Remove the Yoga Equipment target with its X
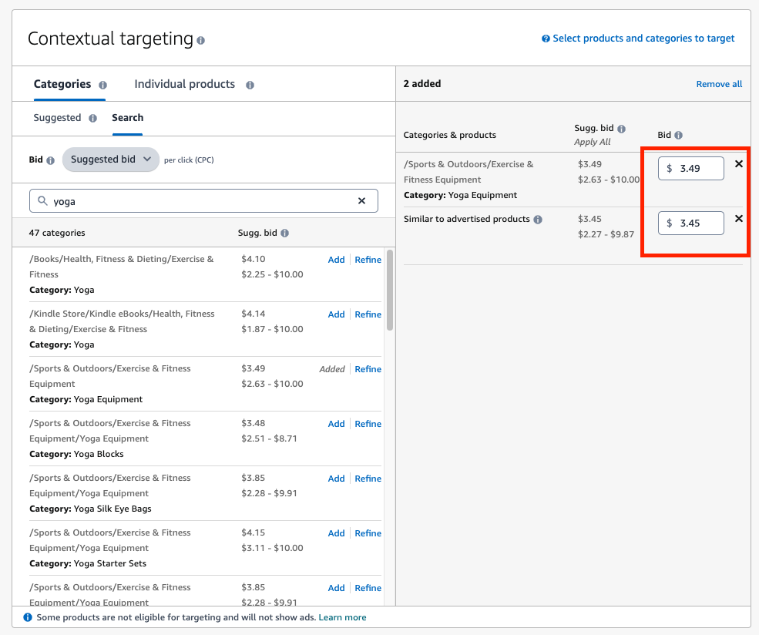Screen dimensions: 759x635 tap(737, 163)
